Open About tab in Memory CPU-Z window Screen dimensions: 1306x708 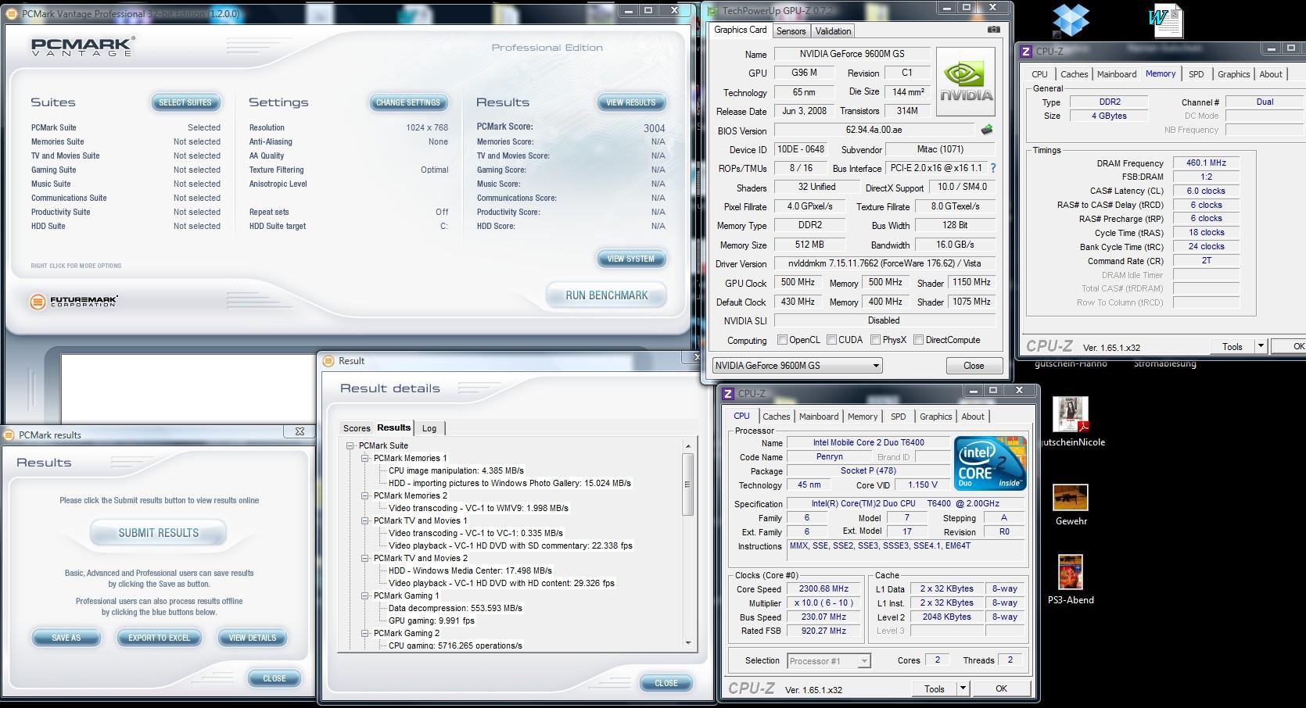pyautogui.click(x=1271, y=74)
